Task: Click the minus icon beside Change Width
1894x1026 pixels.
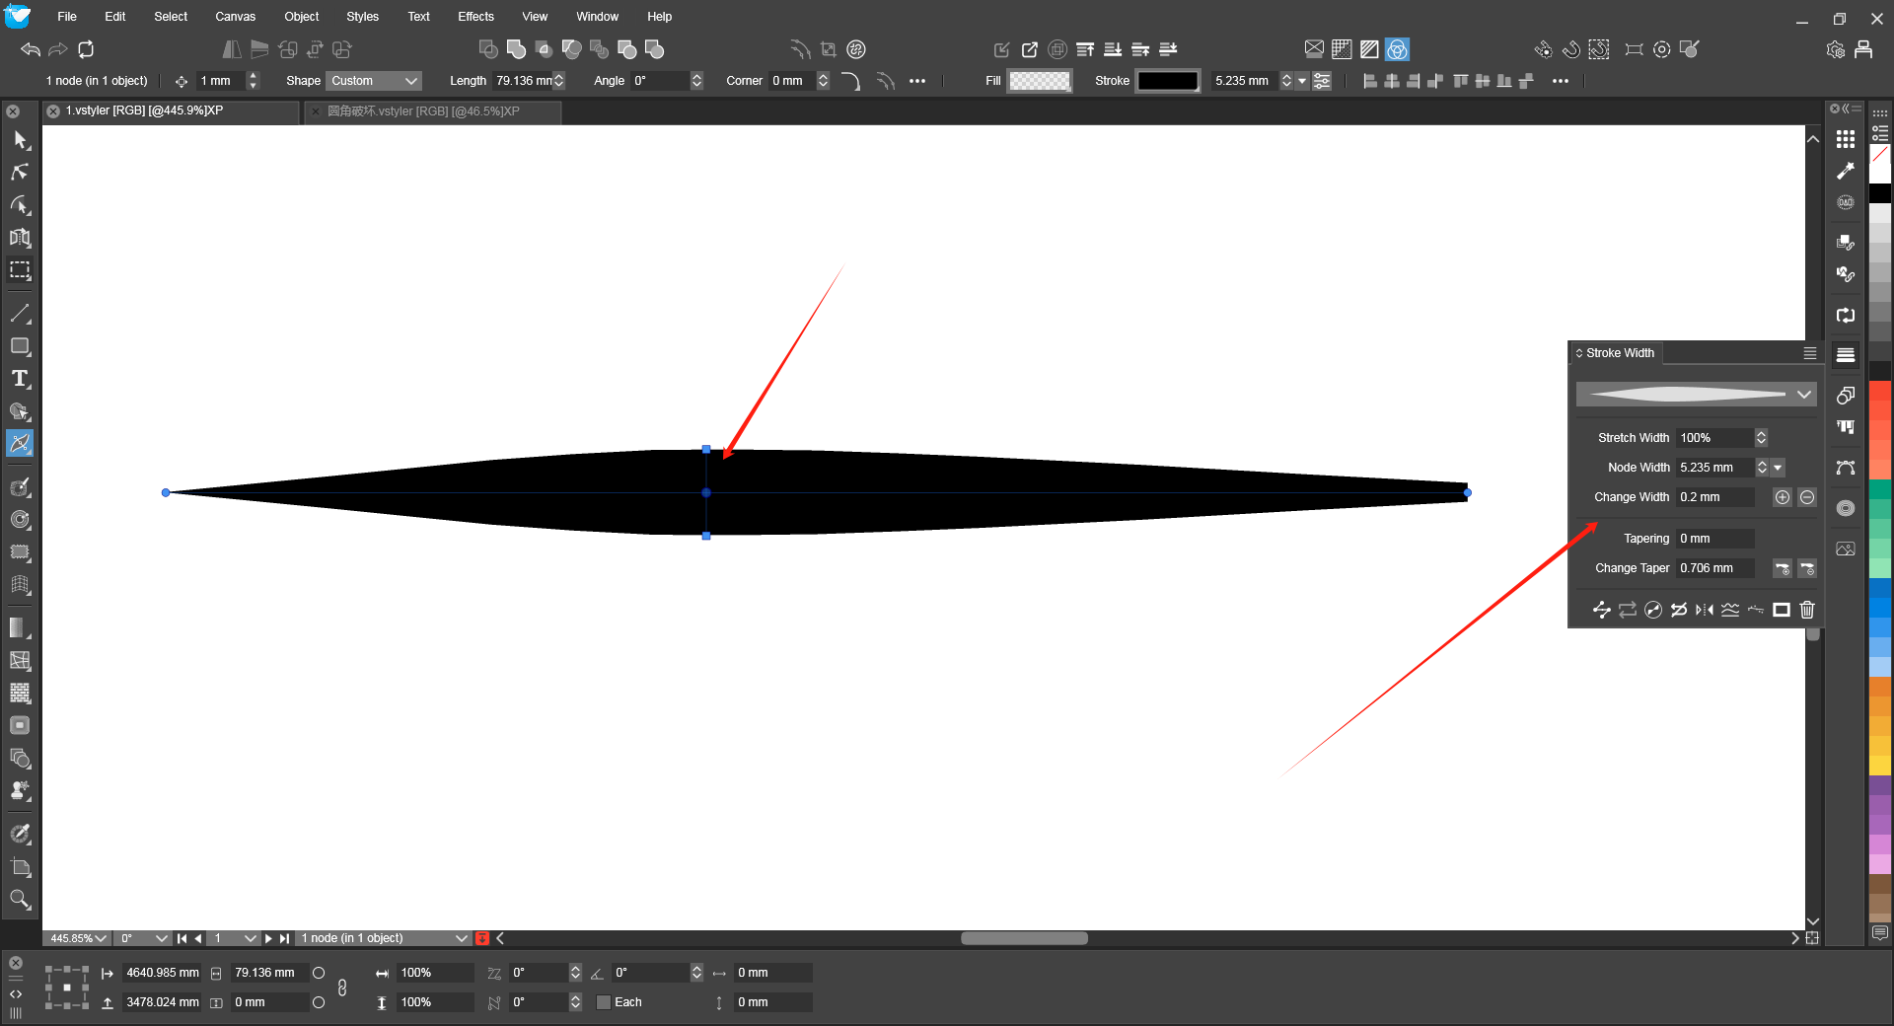Action: 1806,497
